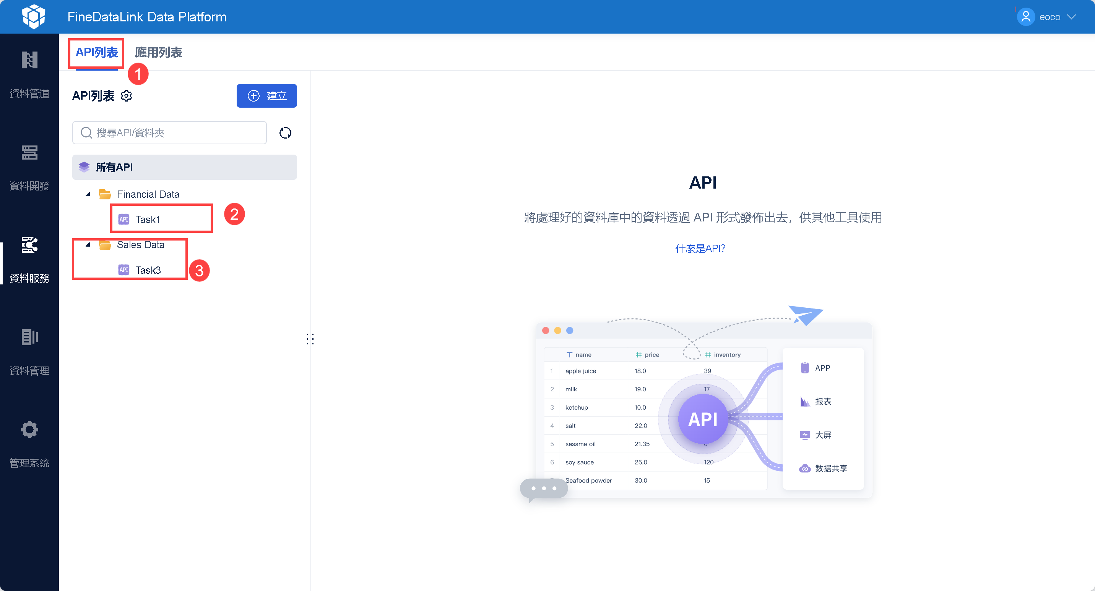The image size is (1095, 591).
Task: Open the eoco account dropdown chevron
Action: pyautogui.click(x=1072, y=17)
